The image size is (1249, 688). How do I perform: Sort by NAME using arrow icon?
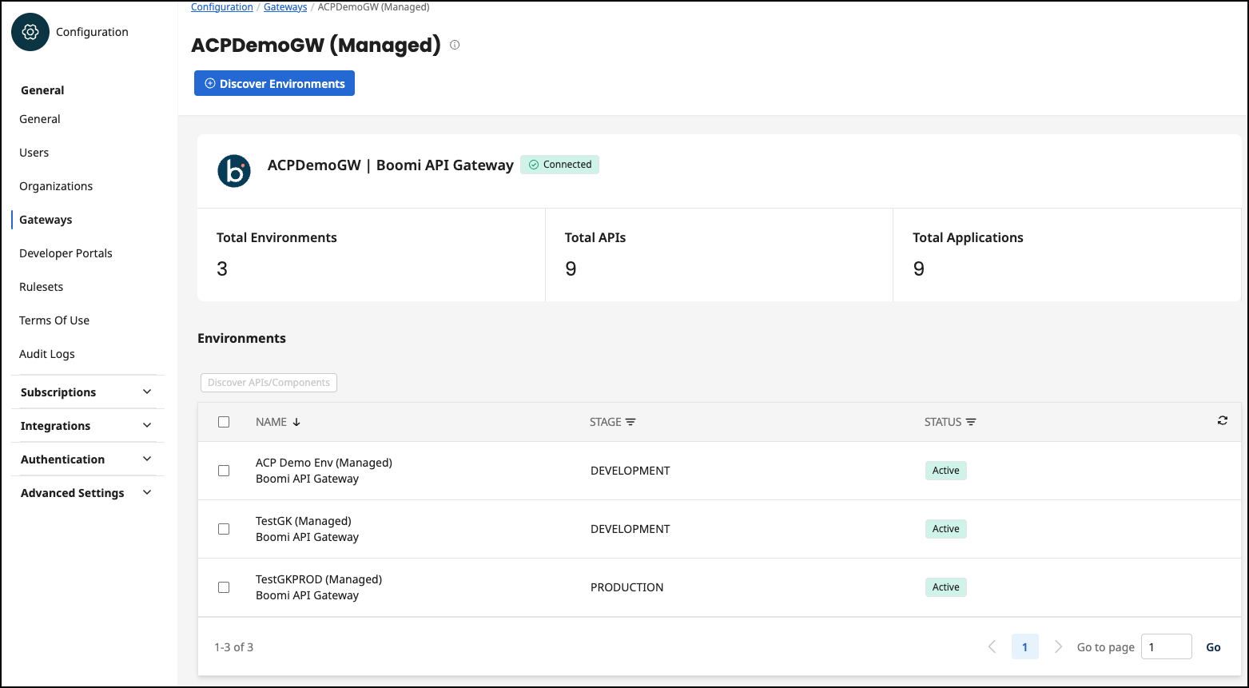pos(296,422)
